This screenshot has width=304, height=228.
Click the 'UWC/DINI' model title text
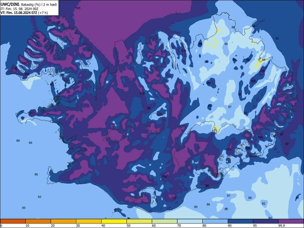pos(10,4)
